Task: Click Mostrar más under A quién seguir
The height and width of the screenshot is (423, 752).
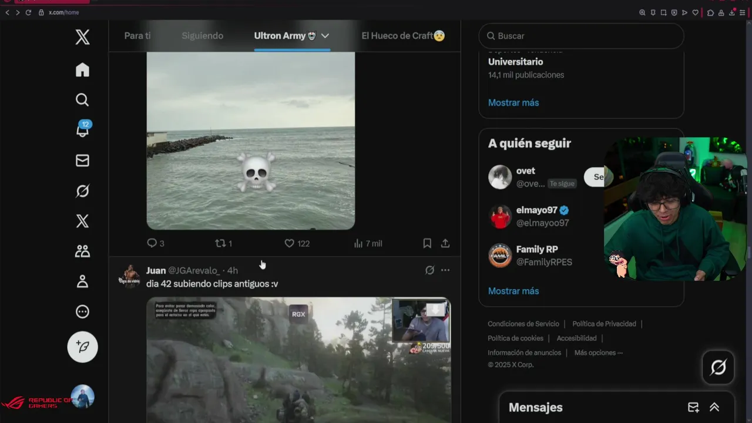Action: (513, 291)
